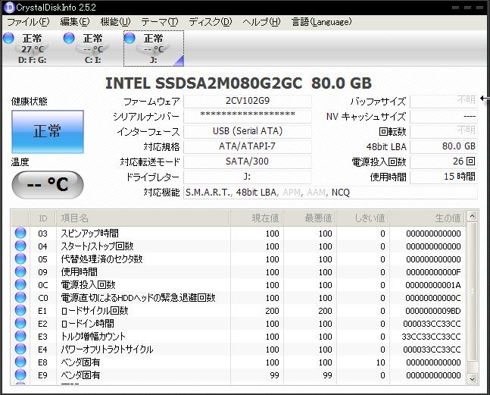
Task: Click the 回転数 value field
Action: (x=444, y=131)
